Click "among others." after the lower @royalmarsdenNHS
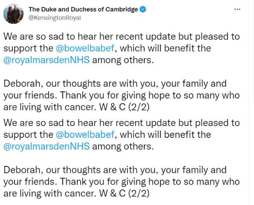Screen dimensions: 254x205 [123, 146]
